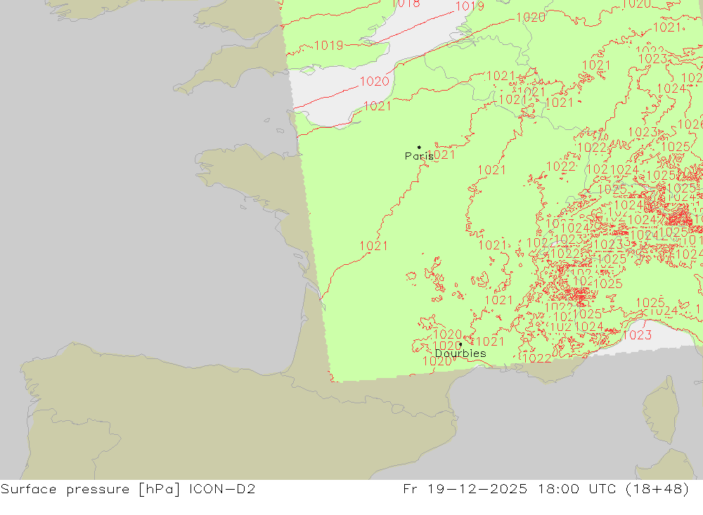Click the 1022 label right of Dourbies text
Screen dimensions: 703x515
coord(537,358)
